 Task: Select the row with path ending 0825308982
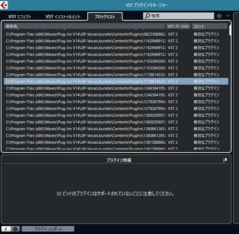[x=116, y=34]
